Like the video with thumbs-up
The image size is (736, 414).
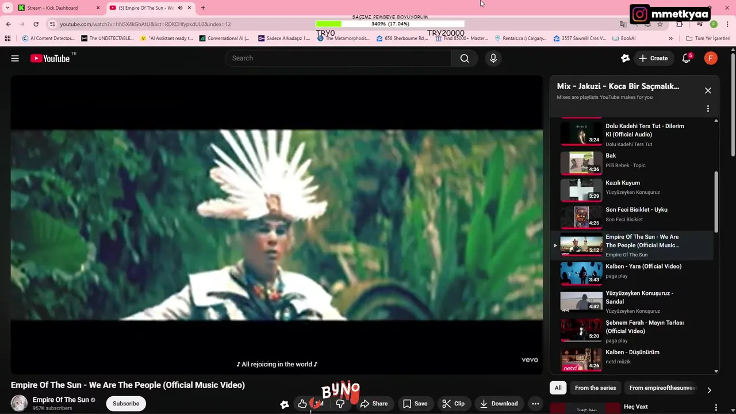302,404
